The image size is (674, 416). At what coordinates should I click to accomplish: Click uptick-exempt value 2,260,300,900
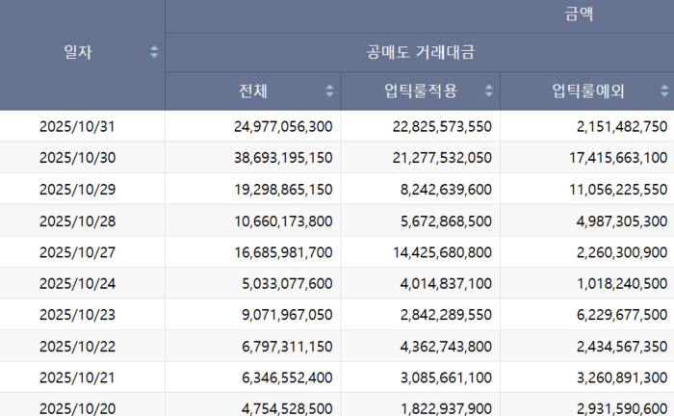(622, 252)
